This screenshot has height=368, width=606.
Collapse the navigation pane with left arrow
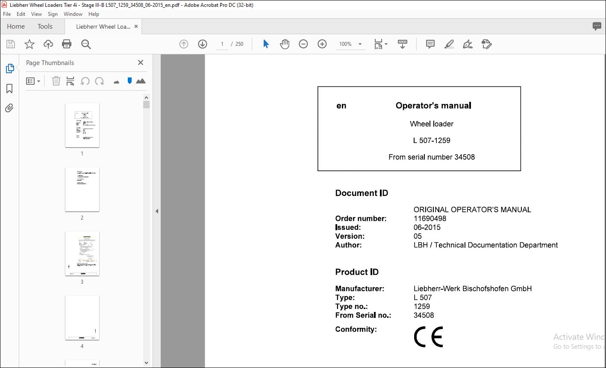coord(157,211)
